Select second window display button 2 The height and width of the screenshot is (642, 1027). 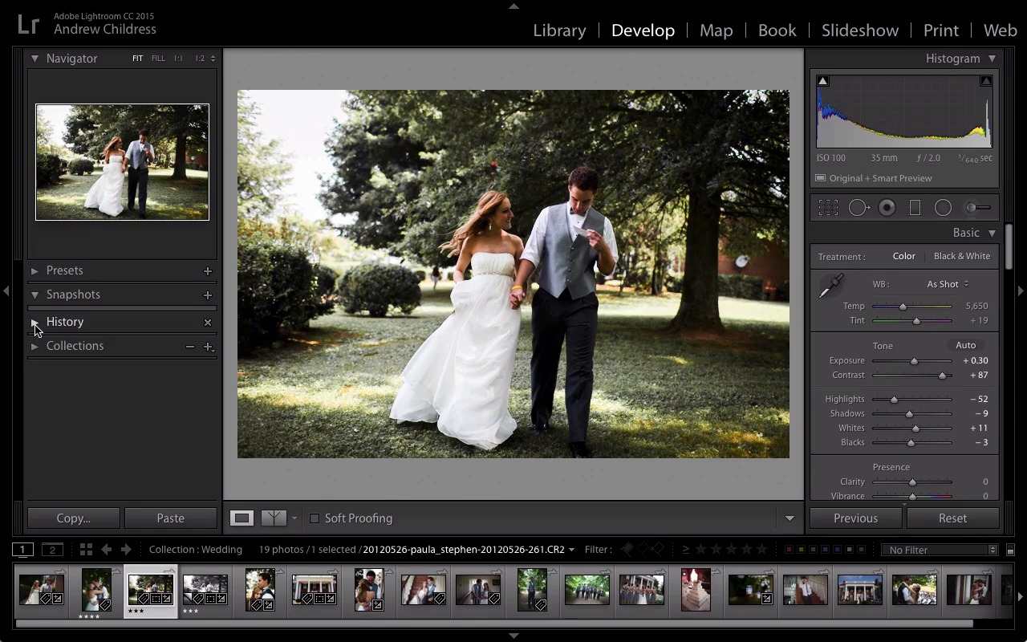(52, 550)
